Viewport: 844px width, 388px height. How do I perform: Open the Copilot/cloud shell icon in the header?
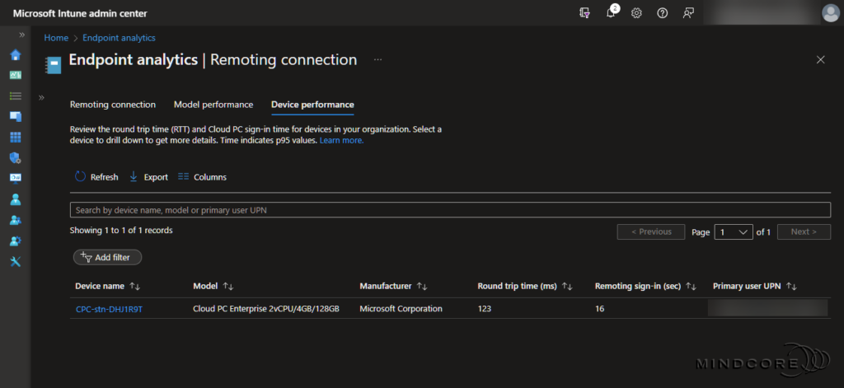584,13
